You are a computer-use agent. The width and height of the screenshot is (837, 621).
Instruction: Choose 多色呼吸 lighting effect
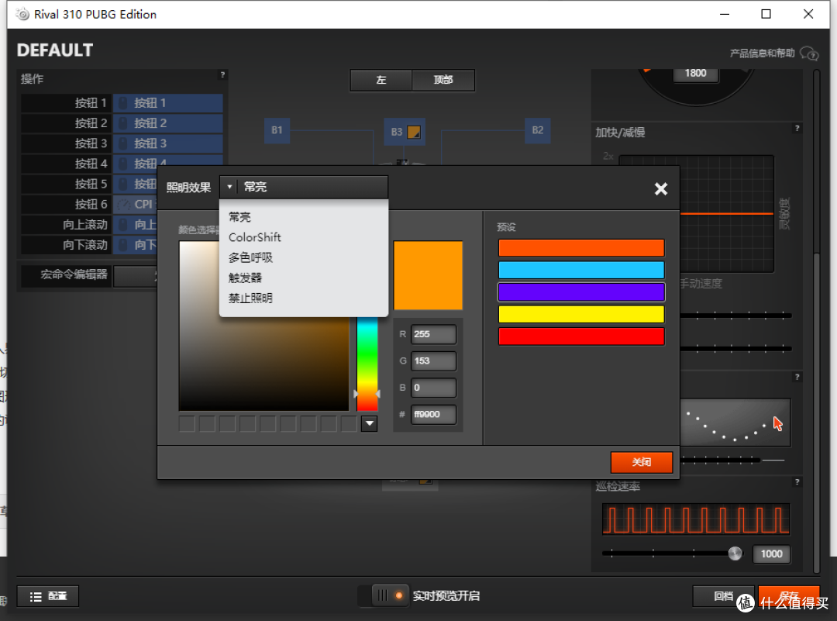pyautogui.click(x=250, y=257)
